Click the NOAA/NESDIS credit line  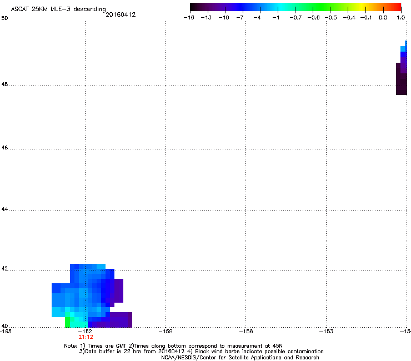click(x=240, y=358)
